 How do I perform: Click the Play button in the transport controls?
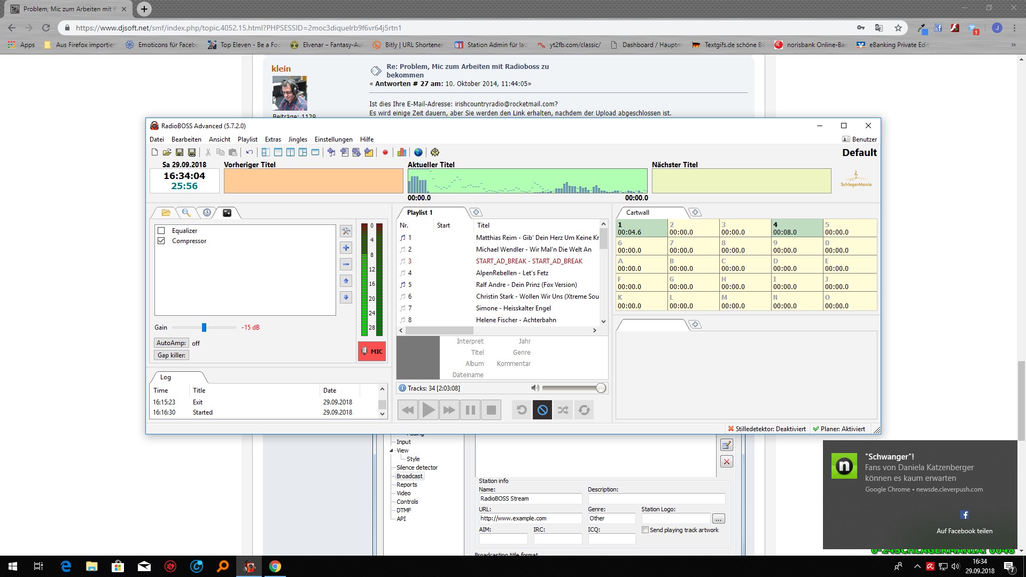(429, 410)
